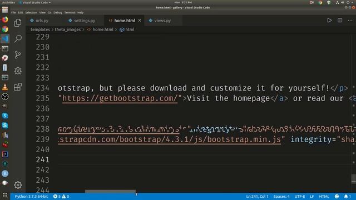The width and height of the screenshot is (356, 200).
Task: Split the editor to the right
Action: coord(340,21)
